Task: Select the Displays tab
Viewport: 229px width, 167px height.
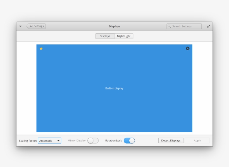Action: [x=105, y=36]
